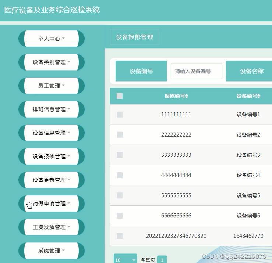
Task: Open the 排班信息管理 sidebar menu
Action: (x=52, y=109)
